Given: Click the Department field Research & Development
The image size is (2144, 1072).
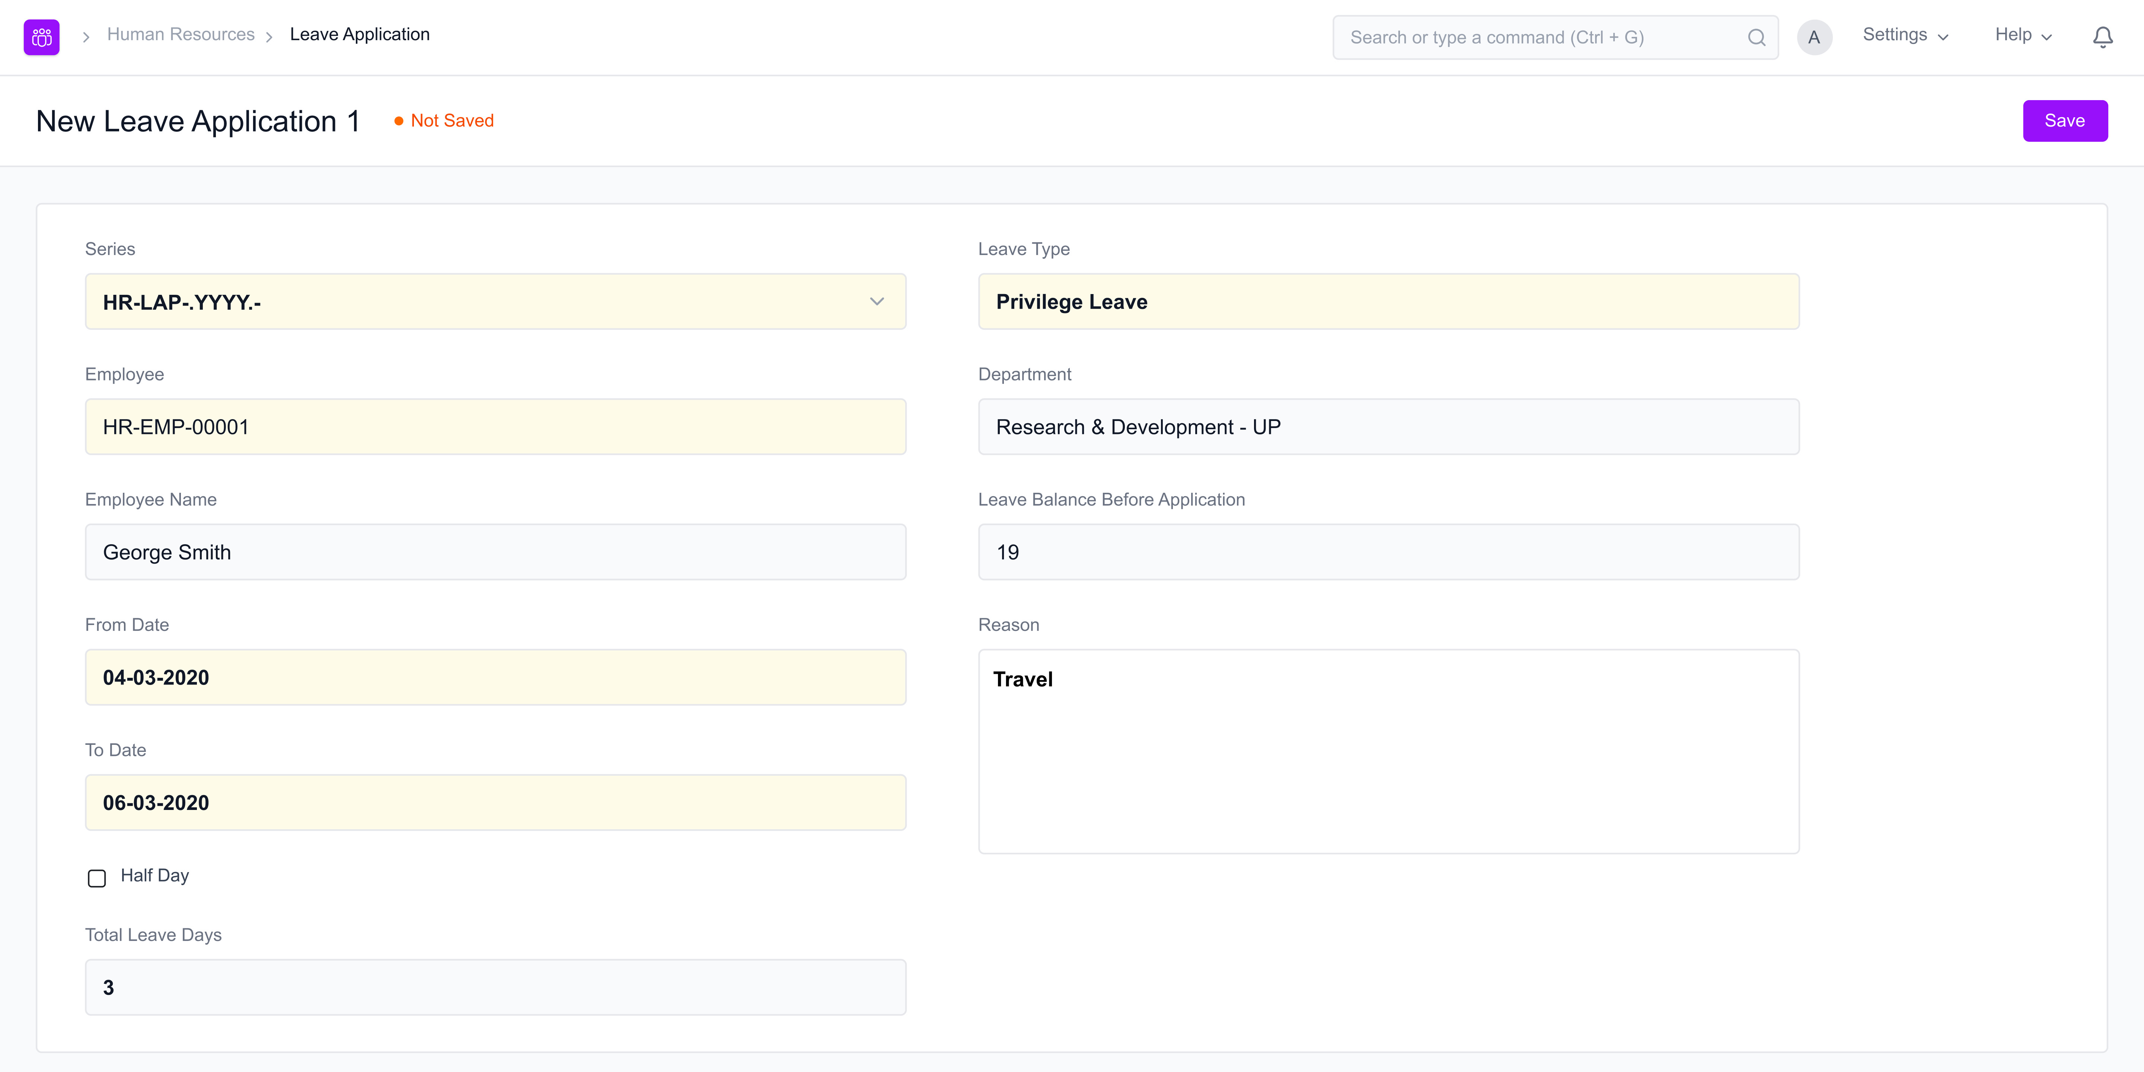Looking at the screenshot, I should coord(1388,427).
